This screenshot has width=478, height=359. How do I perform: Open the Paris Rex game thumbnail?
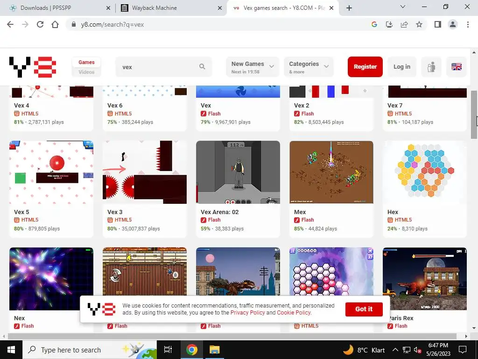[425, 279]
